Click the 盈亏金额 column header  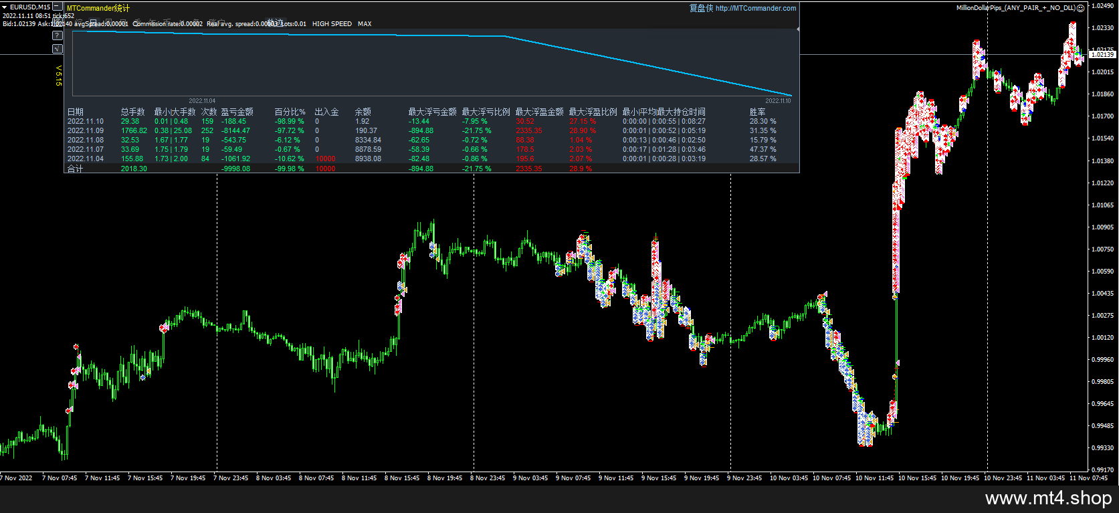coord(237,112)
